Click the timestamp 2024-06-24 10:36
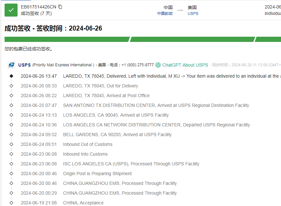Screen dimensions: 281x206 pyautogui.click(x=39, y=125)
